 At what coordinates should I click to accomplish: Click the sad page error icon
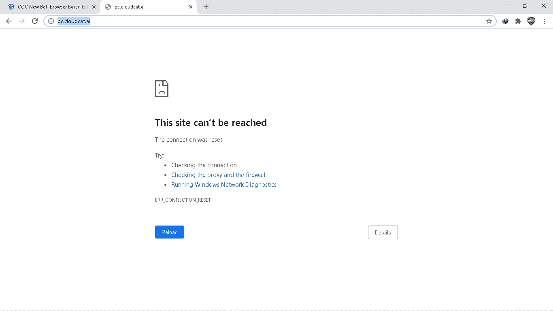[162, 89]
